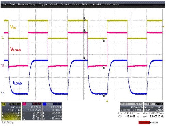175x126 pixels.
Task: Open the Aiuto menu
Action: click(x=116, y=4)
